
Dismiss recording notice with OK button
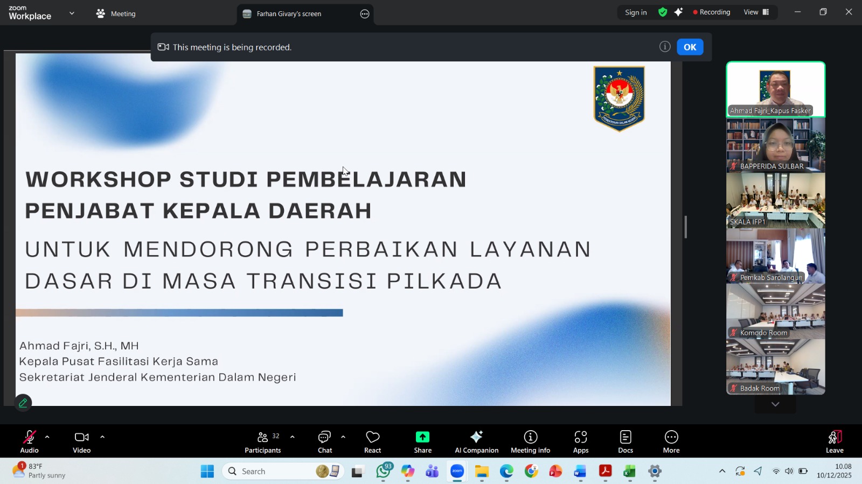690,47
